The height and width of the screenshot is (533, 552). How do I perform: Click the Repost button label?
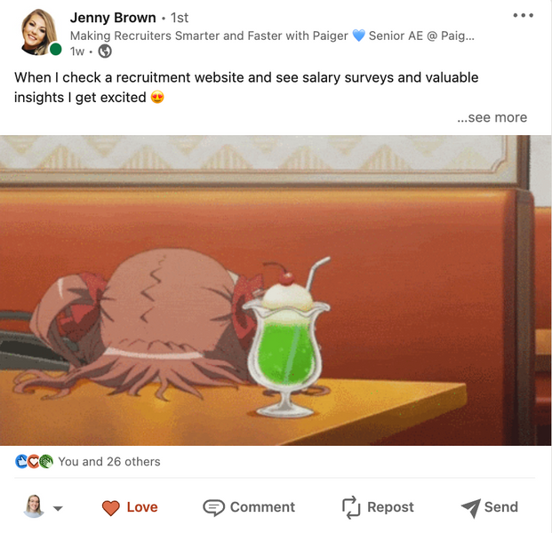pyautogui.click(x=390, y=507)
